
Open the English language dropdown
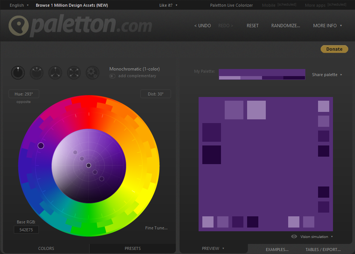coord(19,5)
